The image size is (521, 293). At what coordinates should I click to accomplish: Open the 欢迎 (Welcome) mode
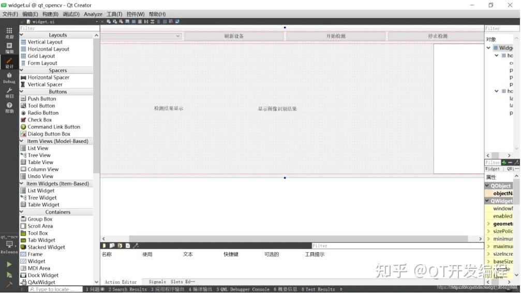pyautogui.click(x=9, y=33)
